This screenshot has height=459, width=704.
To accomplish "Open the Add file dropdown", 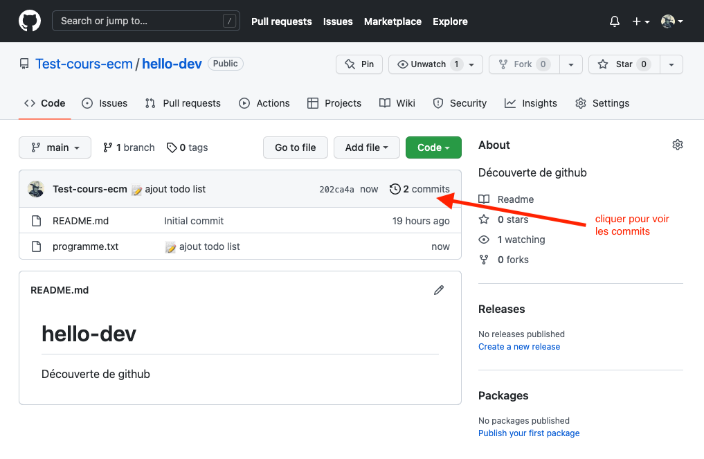I will click(366, 147).
